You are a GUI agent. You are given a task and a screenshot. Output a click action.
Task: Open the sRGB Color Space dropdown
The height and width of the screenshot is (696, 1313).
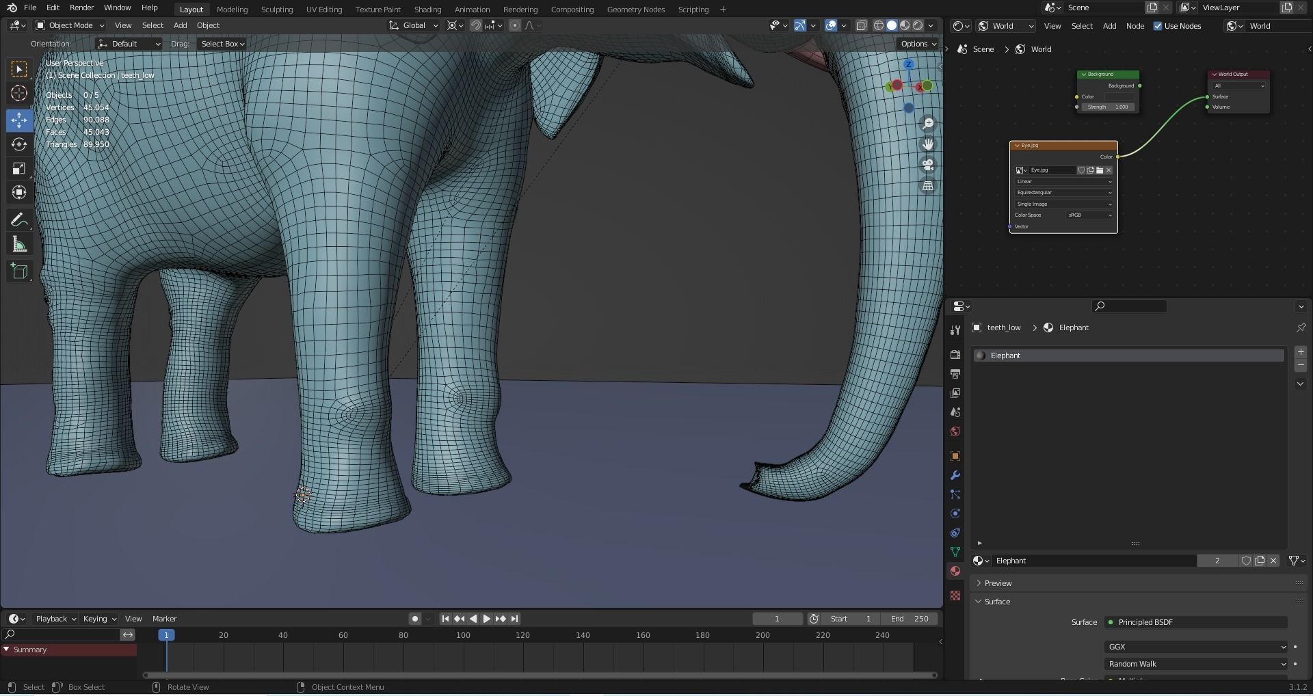tap(1089, 215)
